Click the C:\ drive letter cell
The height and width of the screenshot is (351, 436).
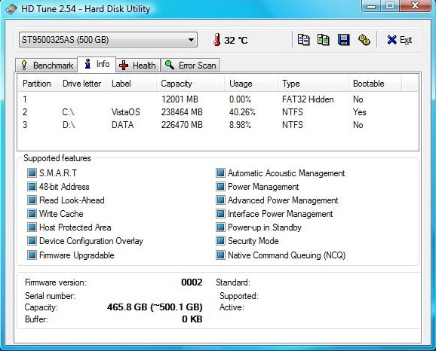pyautogui.click(x=68, y=112)
